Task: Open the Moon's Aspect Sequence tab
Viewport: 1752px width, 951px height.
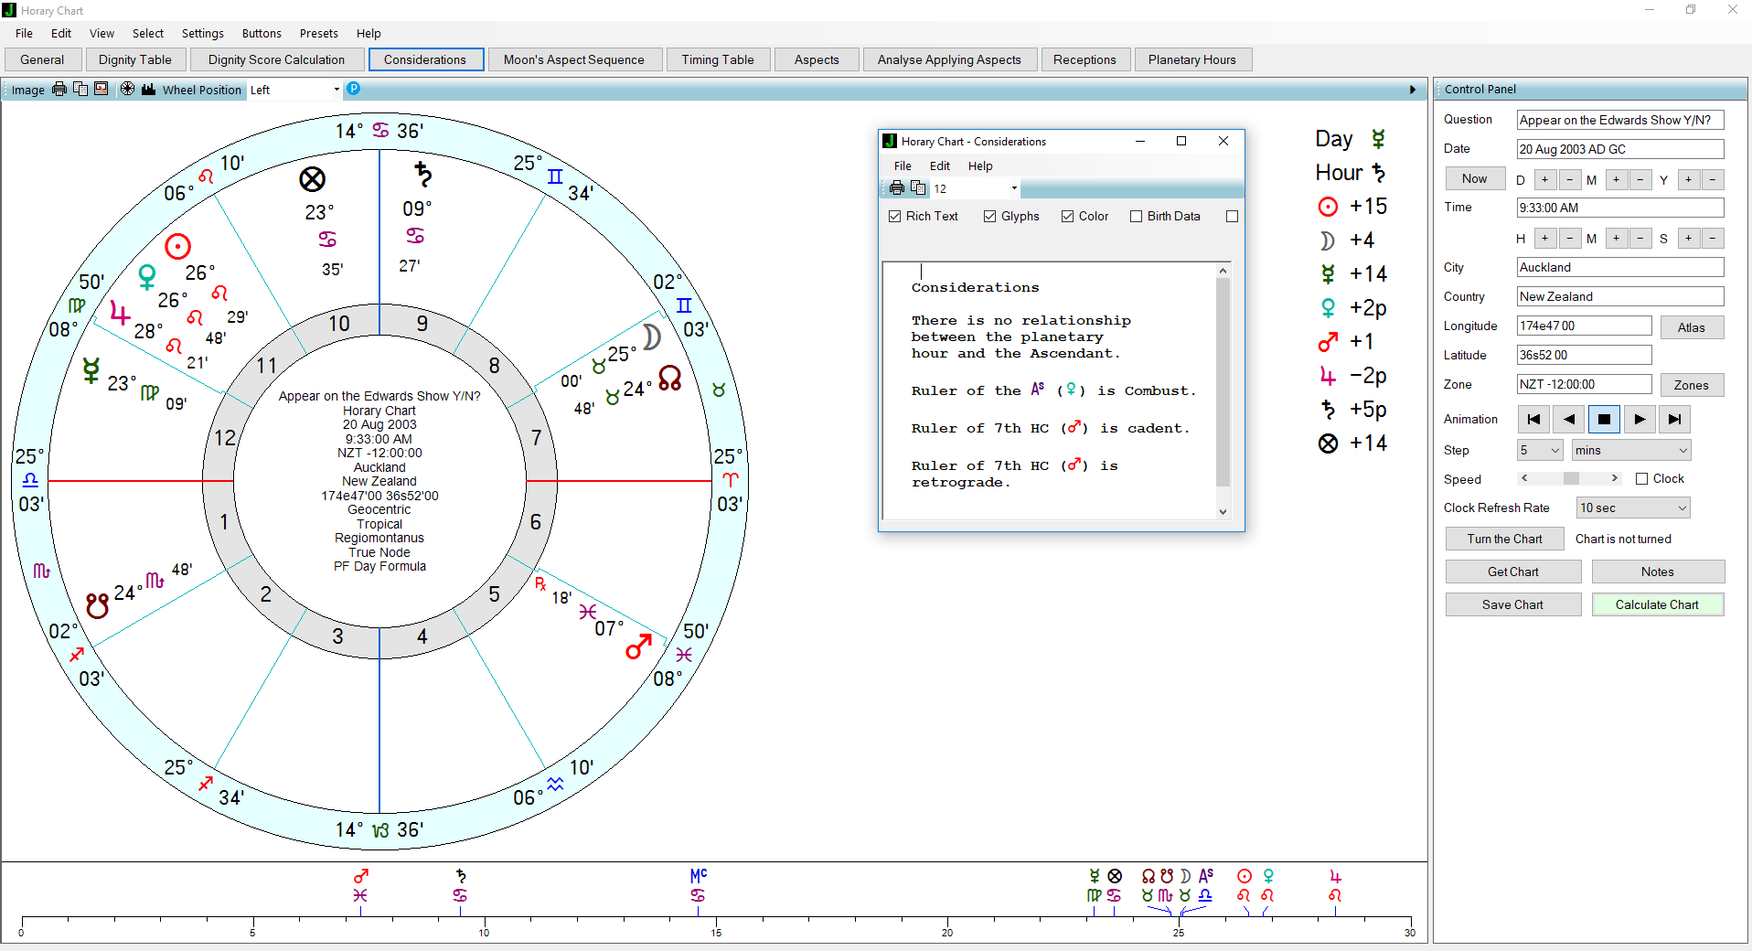Action: (574, 59)
